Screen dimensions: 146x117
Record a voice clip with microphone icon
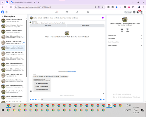click(30, 99)
